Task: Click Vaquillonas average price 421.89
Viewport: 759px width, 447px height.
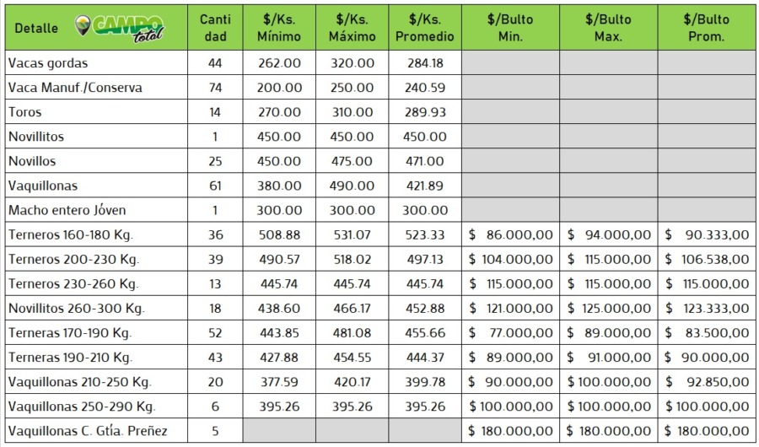Action: point(424,186)
